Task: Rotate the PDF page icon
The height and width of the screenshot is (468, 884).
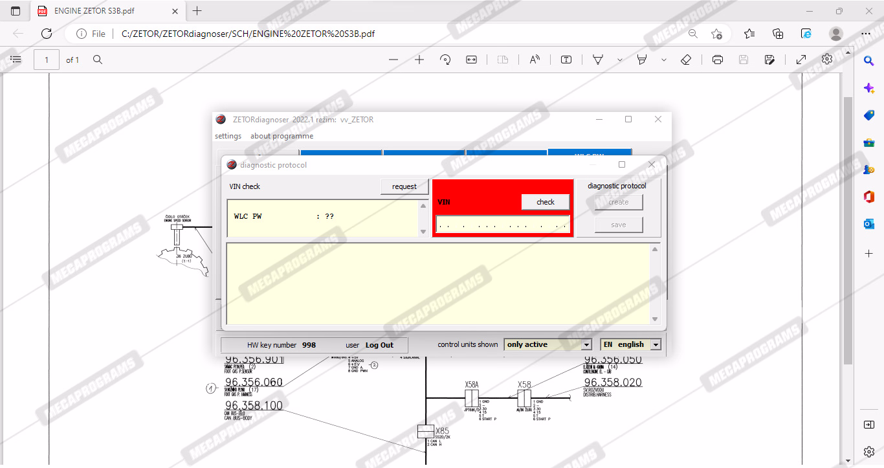Action: pos(445,60)
